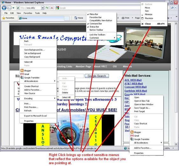Screen dimensions: 179x166
Task: Click the search magnifier icon
Action: pos(173,8)
